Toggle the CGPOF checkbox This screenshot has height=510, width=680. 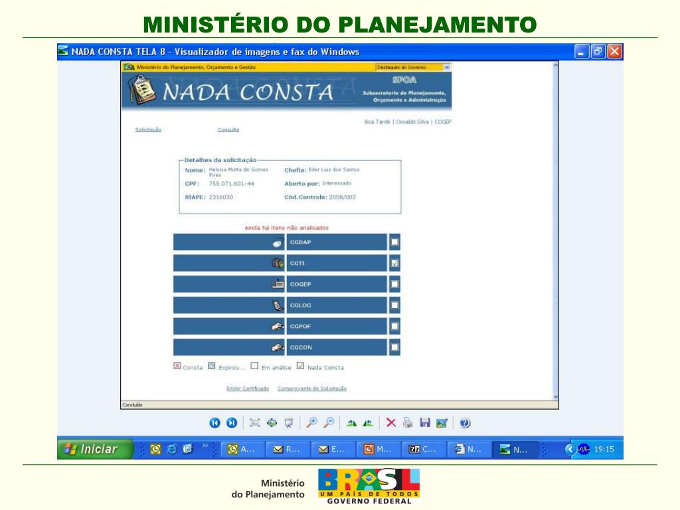[394, 326]
